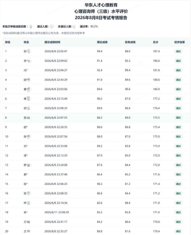Viewport: 191px width, 235px height.
Task: Click total score 175.5 in row 8
Action: [156, 118]
